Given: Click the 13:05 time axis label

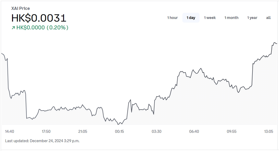Looking at the screenshot, I should (269, 132).
